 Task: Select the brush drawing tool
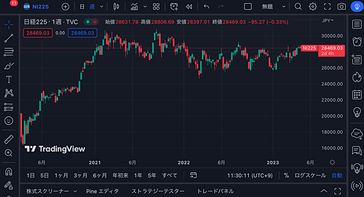click(9, 66)
